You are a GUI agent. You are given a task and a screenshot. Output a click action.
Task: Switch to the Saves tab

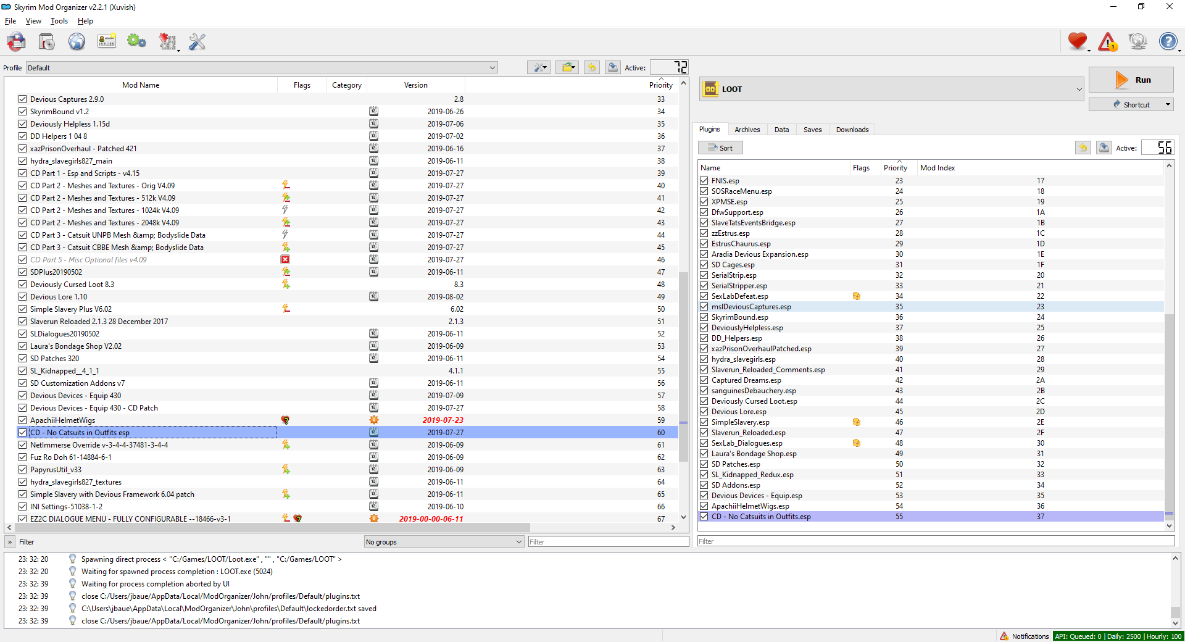coord(812,130)
